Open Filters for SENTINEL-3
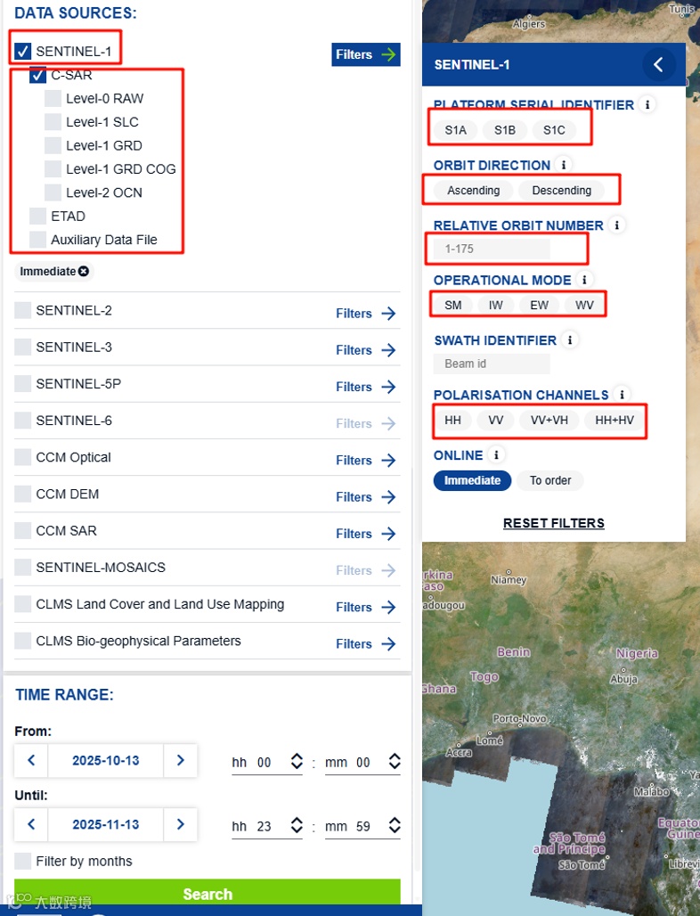 click(366, 350)
